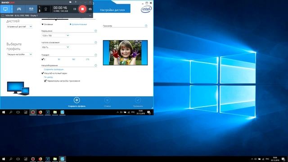The width and height of the screenshot is (288, 162).
Task: Select Bandicam screen recording mode
Action: (x=5, y=9)
